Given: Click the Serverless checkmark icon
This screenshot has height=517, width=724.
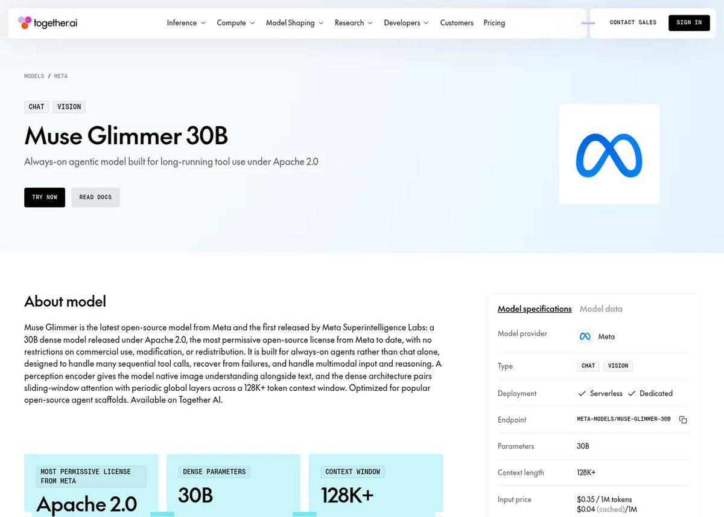Looking at the screenshot, I should 582,393.
